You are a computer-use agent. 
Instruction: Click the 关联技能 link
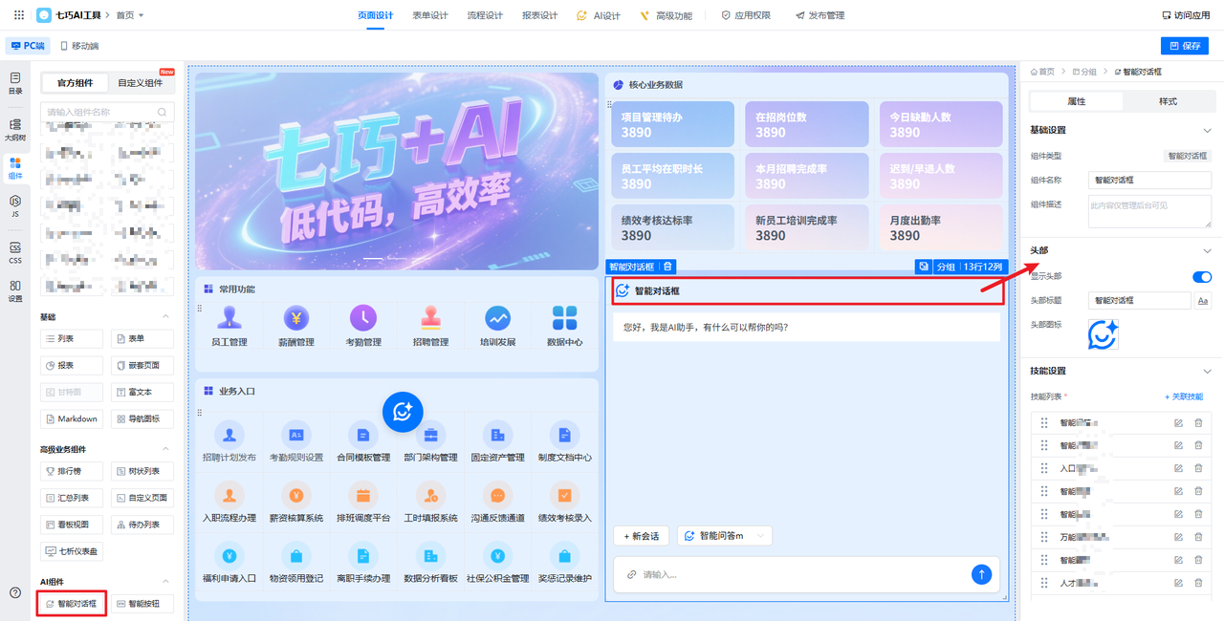point(1184,396)
